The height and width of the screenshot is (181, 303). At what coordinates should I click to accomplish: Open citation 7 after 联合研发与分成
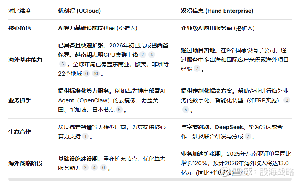coord(248,136)
